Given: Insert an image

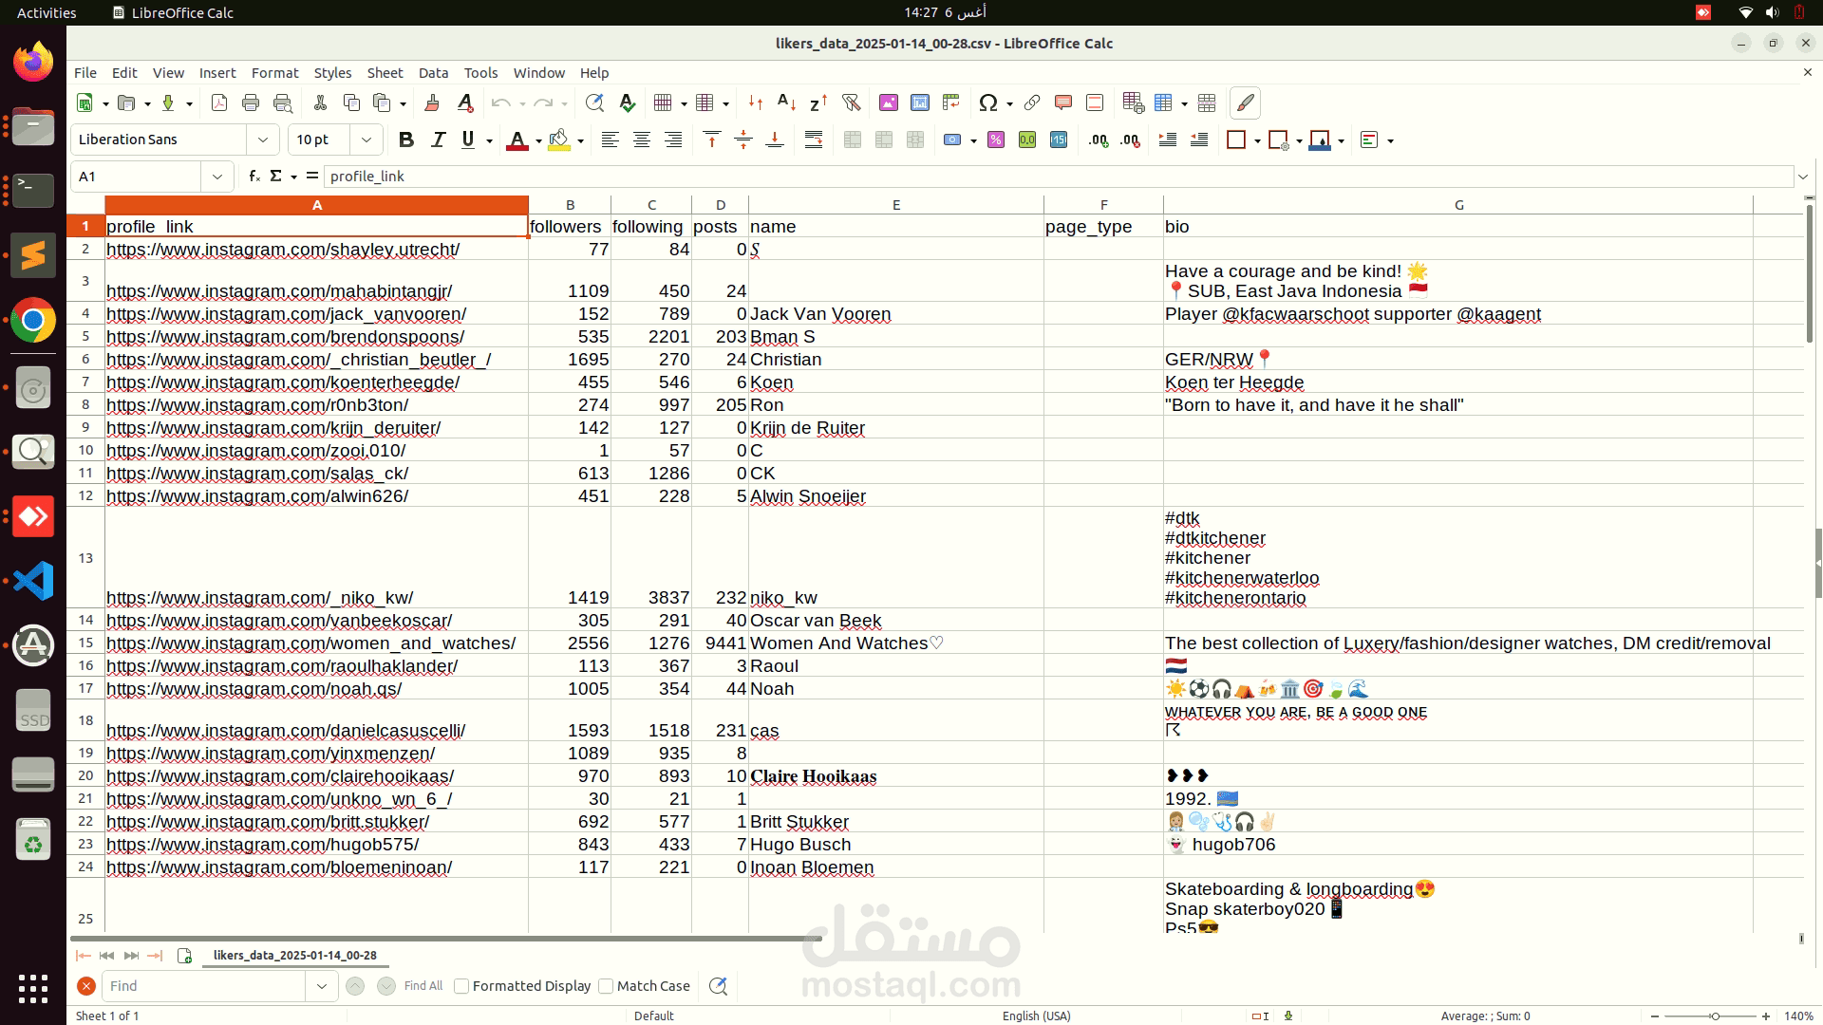Looking at the screenshot, I should [889, 103].
